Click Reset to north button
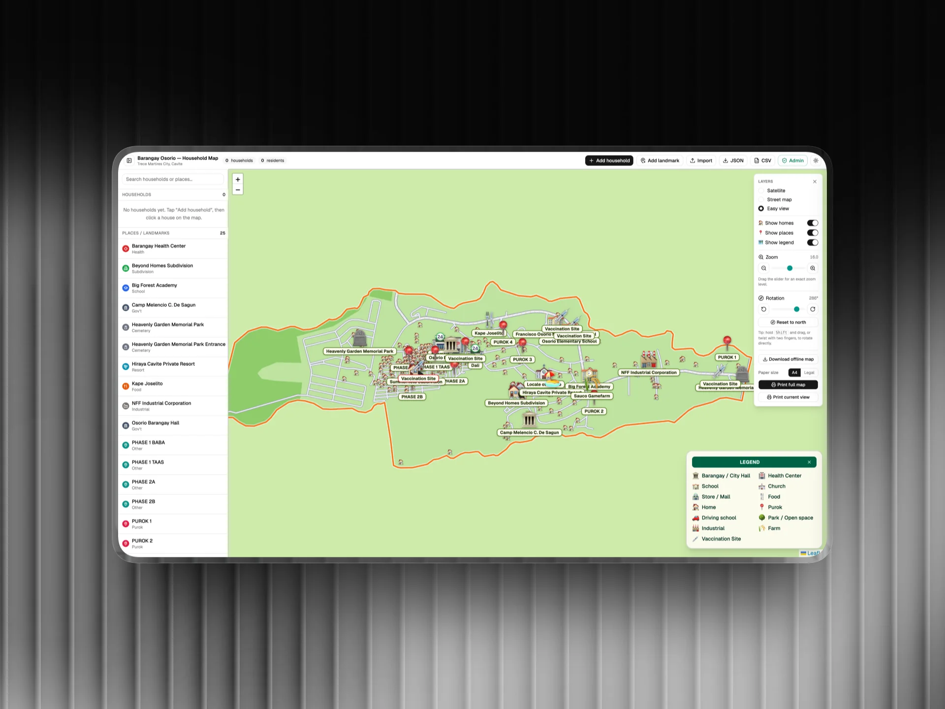Viewport: 945px width, 709px height. pyautogui.click(x=788, y=322)
